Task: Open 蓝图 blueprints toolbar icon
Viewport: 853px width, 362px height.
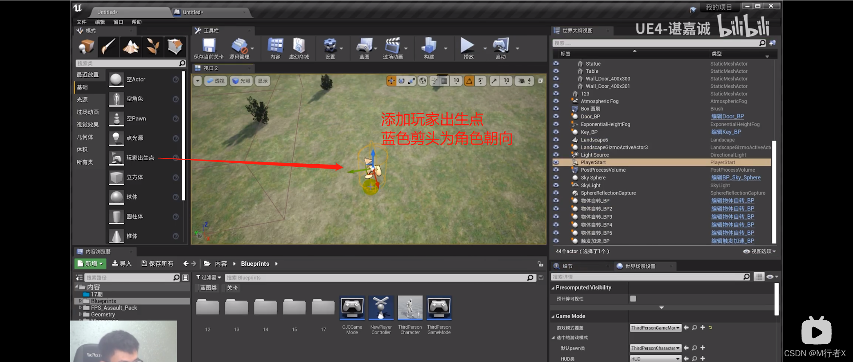Action: (364, 48)
